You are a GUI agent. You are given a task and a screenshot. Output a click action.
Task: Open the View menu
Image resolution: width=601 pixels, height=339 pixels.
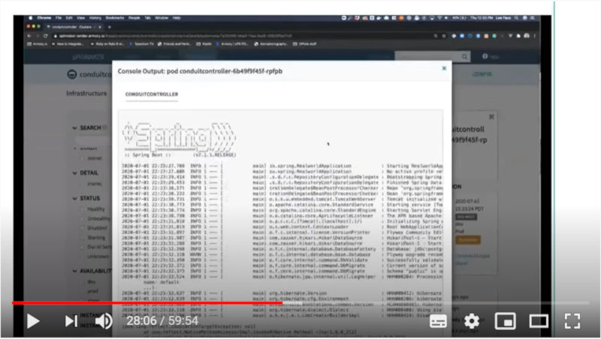tap(80, 17)
